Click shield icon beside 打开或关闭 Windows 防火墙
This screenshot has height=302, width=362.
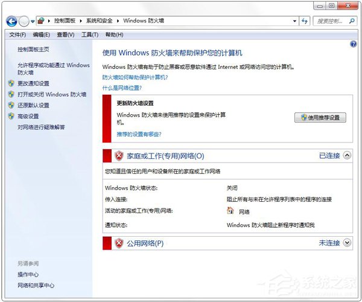tap(11, 94)
